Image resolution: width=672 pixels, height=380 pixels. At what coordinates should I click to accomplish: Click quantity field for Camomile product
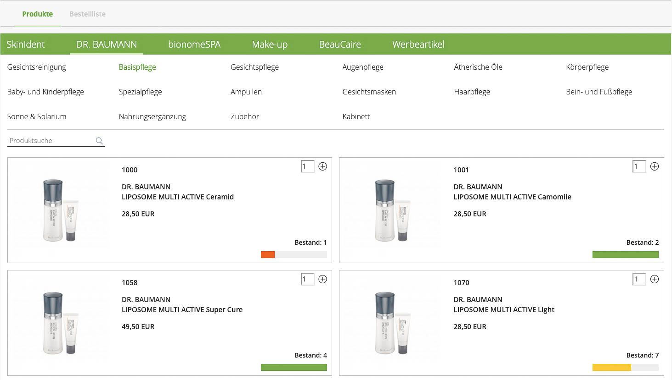click(639, 166)
